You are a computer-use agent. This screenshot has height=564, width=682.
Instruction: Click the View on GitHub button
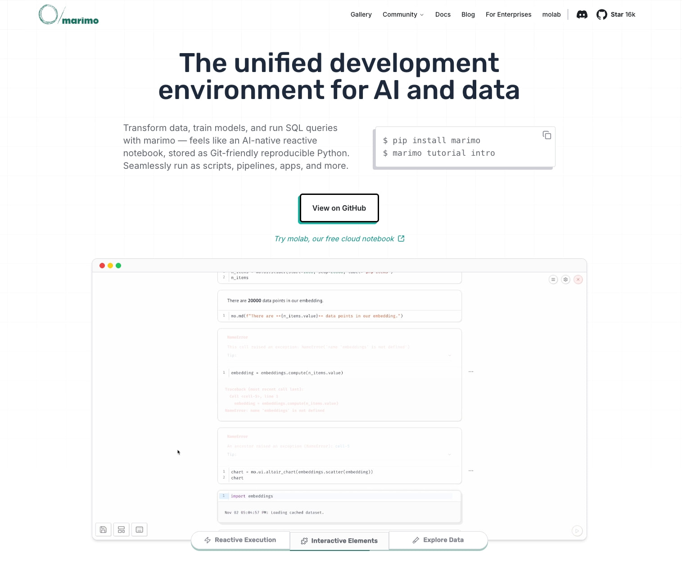(339, 208)
